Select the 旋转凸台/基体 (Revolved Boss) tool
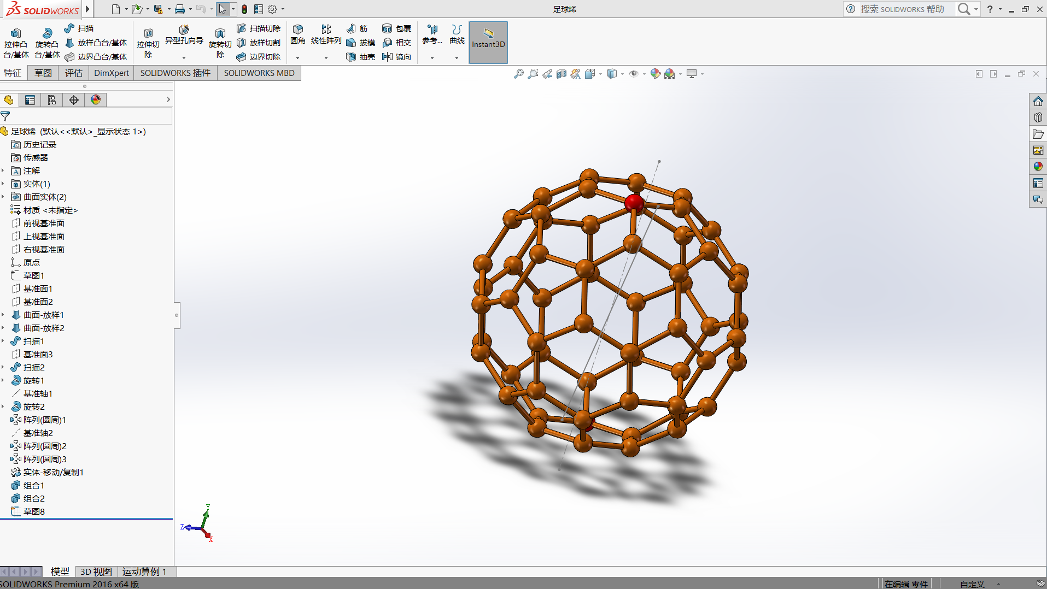Screen dimensions: 1047x589 coord(47,42)
